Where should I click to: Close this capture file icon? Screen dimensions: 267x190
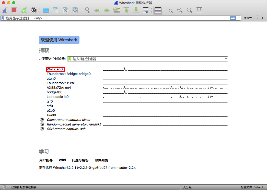[x=65, y=10]
